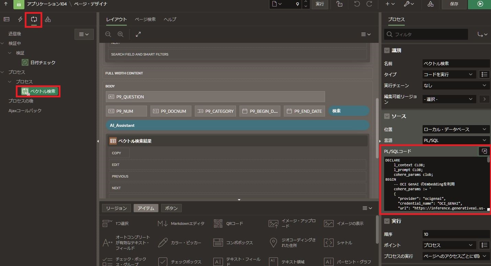Open the gallery options hamburger menu
This screenshot has width=491, height=266.
click(x=367, y=208)
